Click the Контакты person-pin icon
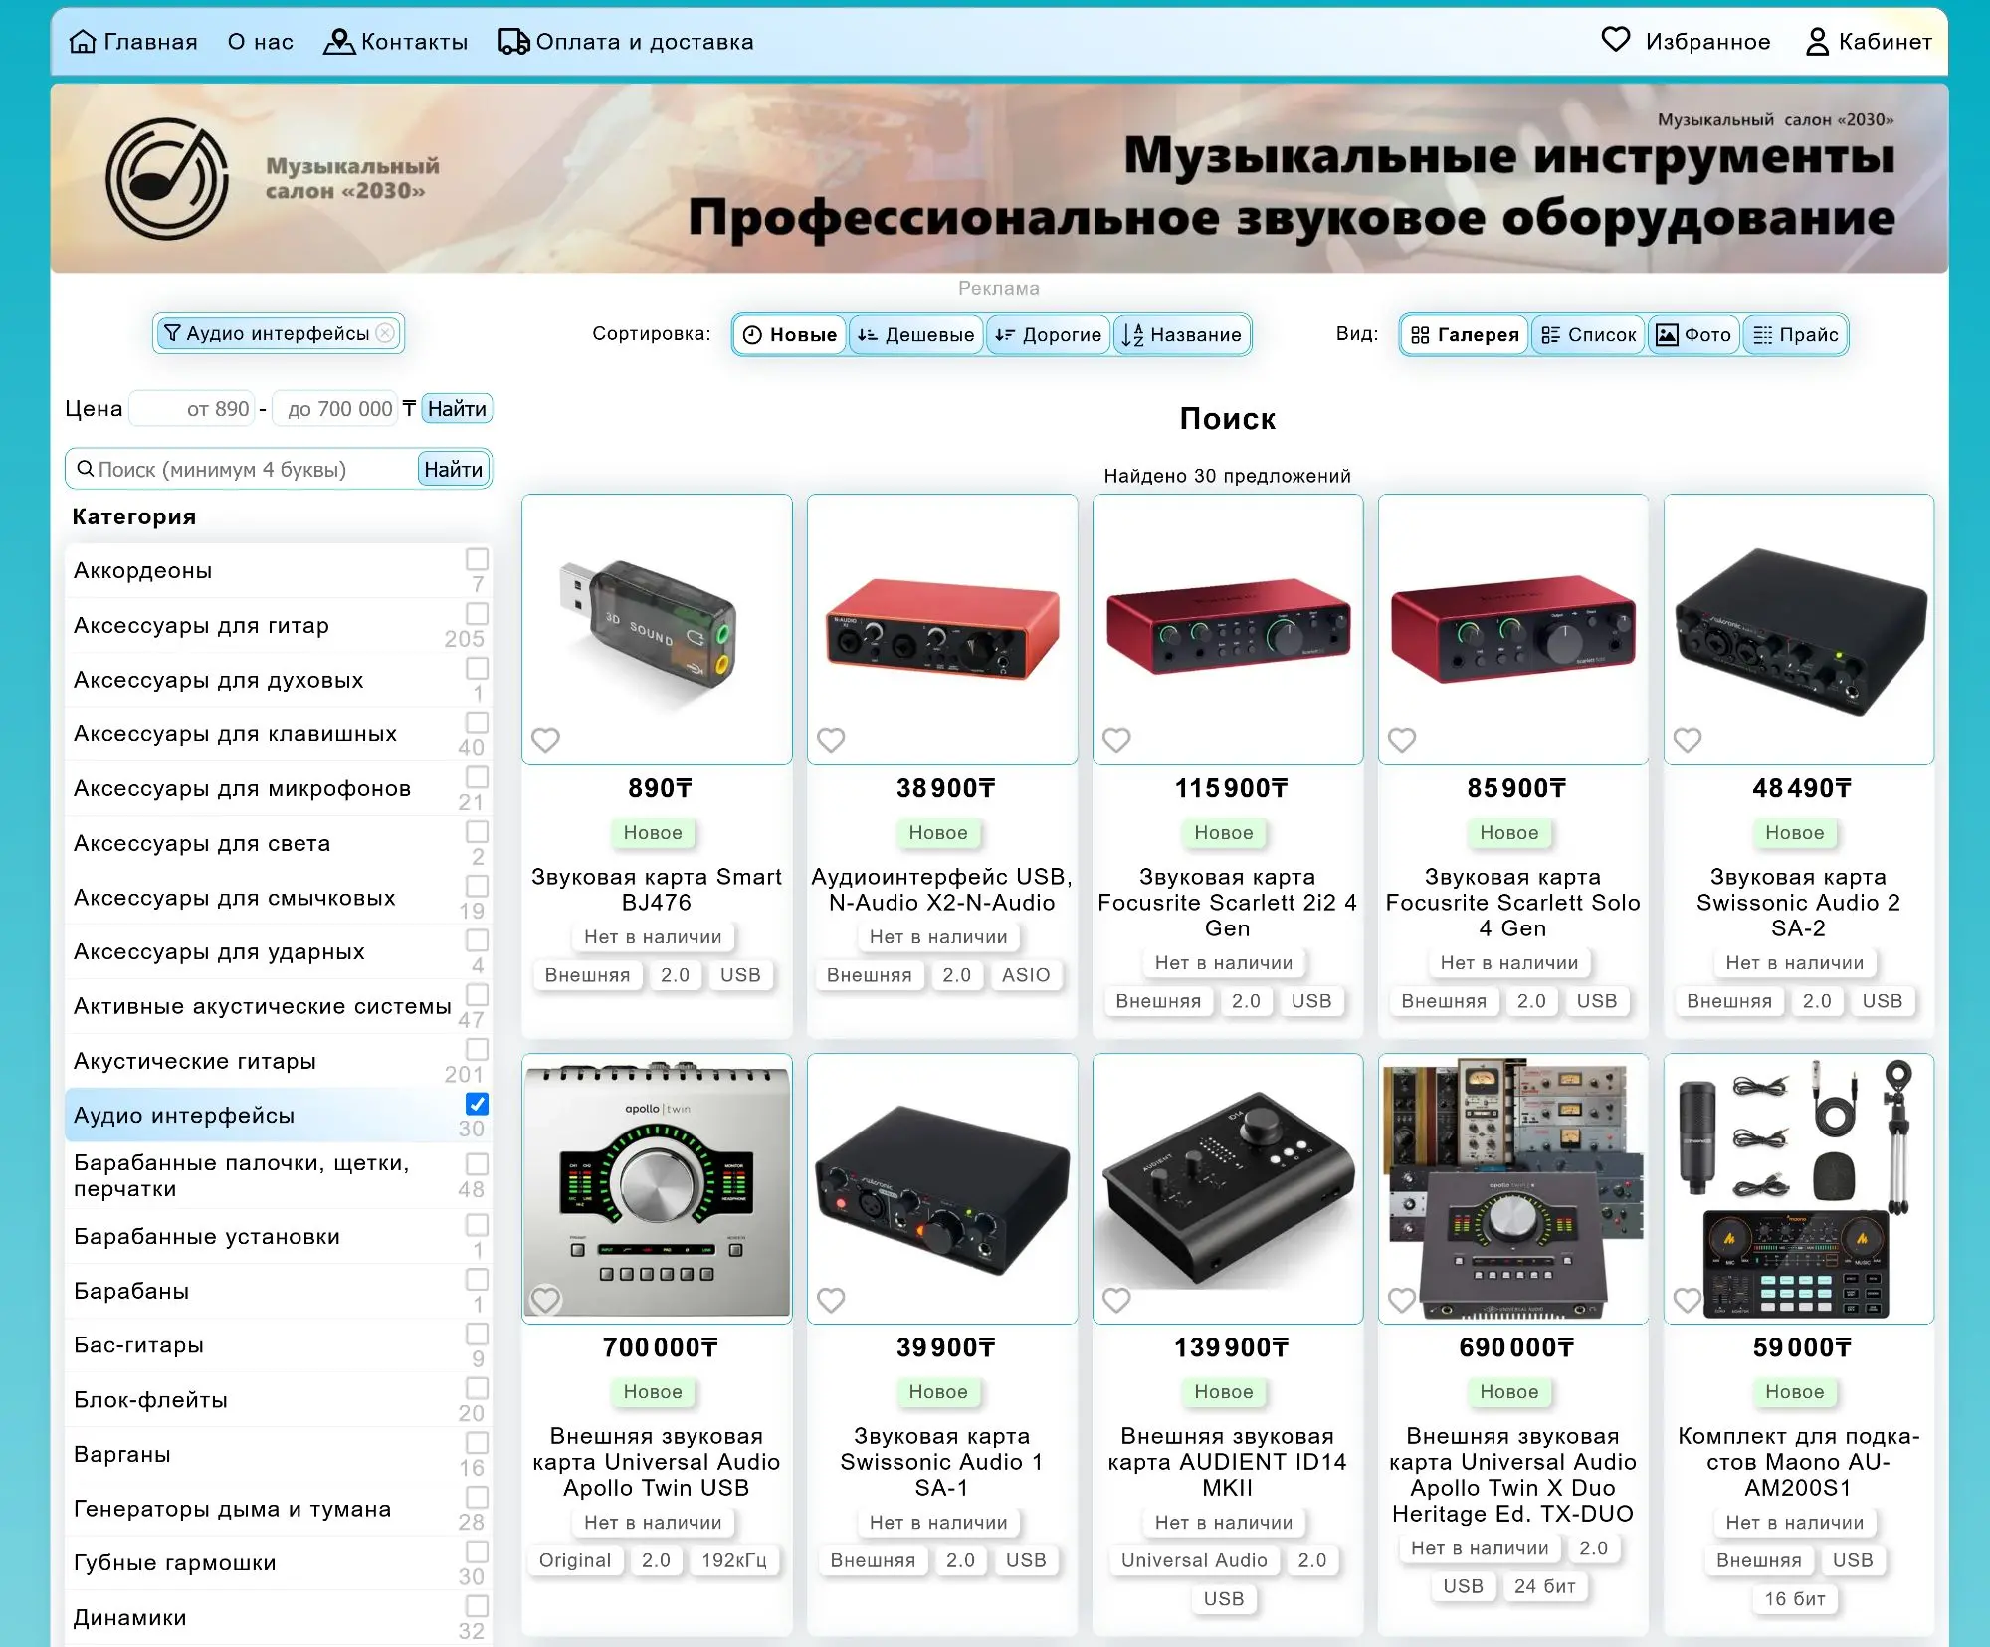 (x=339, y=42)
